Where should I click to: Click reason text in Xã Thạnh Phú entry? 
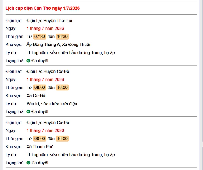pos(71,155)
